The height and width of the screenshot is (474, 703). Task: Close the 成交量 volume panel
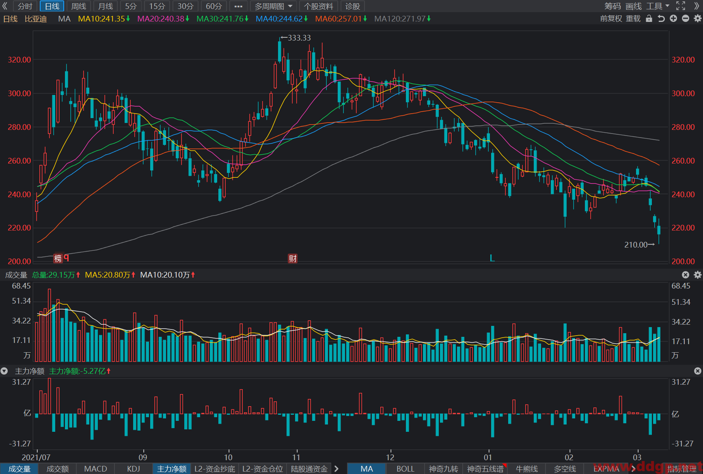point(686,275)
